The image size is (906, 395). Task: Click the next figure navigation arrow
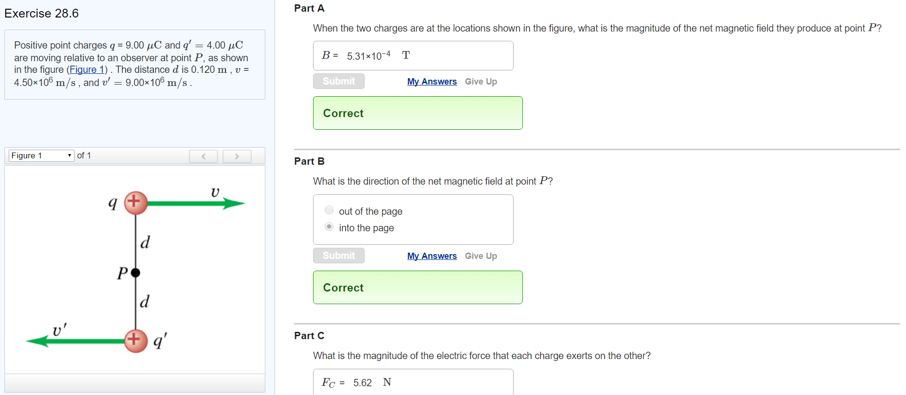click(x=237, y=156)
